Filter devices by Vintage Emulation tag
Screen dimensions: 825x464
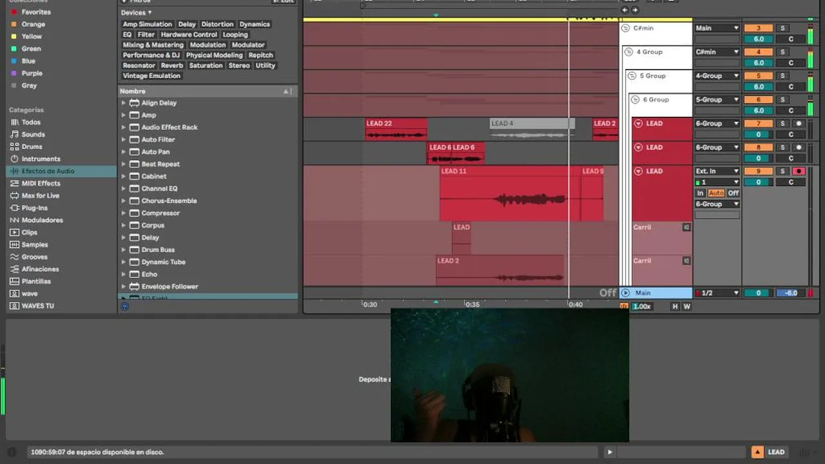coord(152,75)
